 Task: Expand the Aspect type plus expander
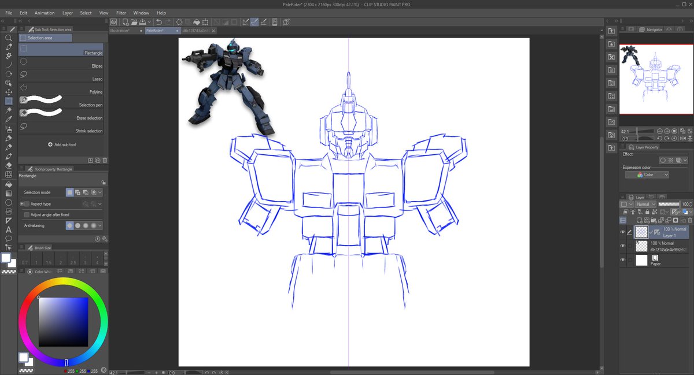(21, 204)
